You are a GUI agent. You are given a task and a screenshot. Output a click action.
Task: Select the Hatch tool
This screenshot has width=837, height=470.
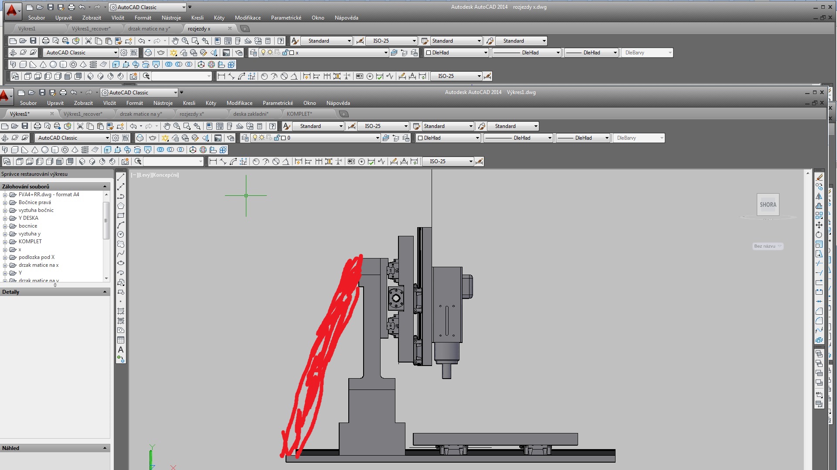pos(121,311)
